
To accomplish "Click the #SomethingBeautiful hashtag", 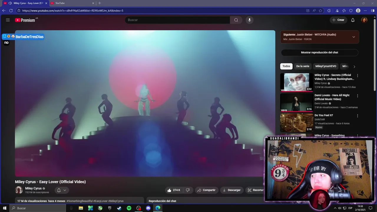I will pyautogui.click(x=80, y=201).
